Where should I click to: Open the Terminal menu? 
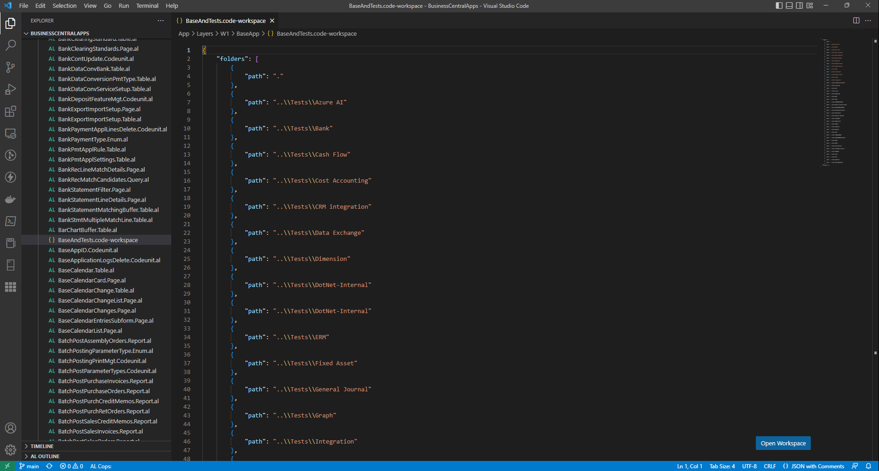[147, 5]
